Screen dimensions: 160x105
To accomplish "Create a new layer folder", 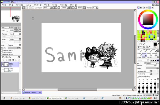I will pos(10,57).
